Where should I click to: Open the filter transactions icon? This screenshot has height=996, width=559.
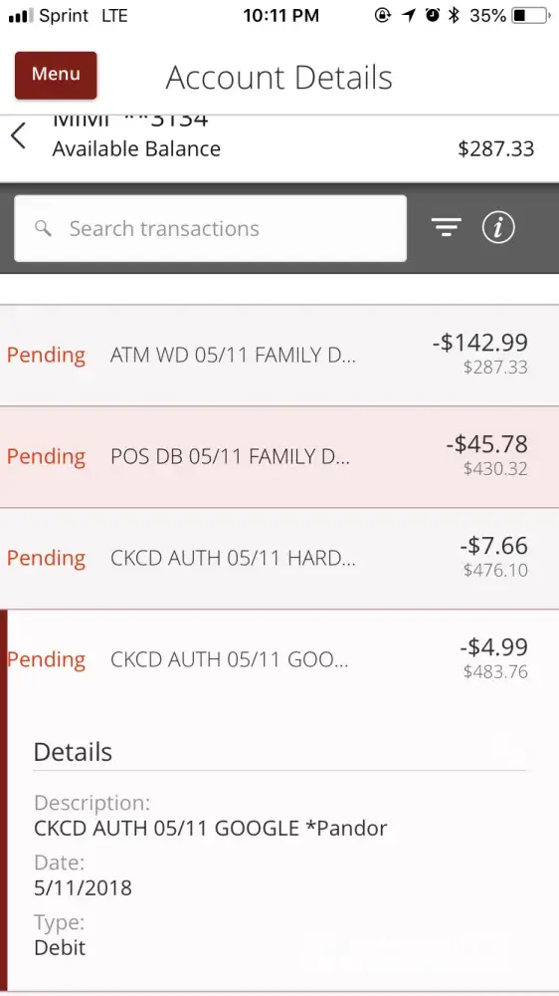click(447, 227)
